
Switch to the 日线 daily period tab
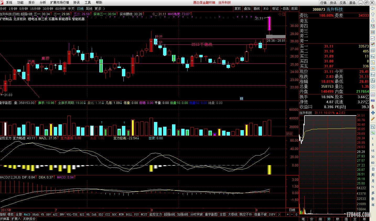pyautogui.click(x=80, y=9)
